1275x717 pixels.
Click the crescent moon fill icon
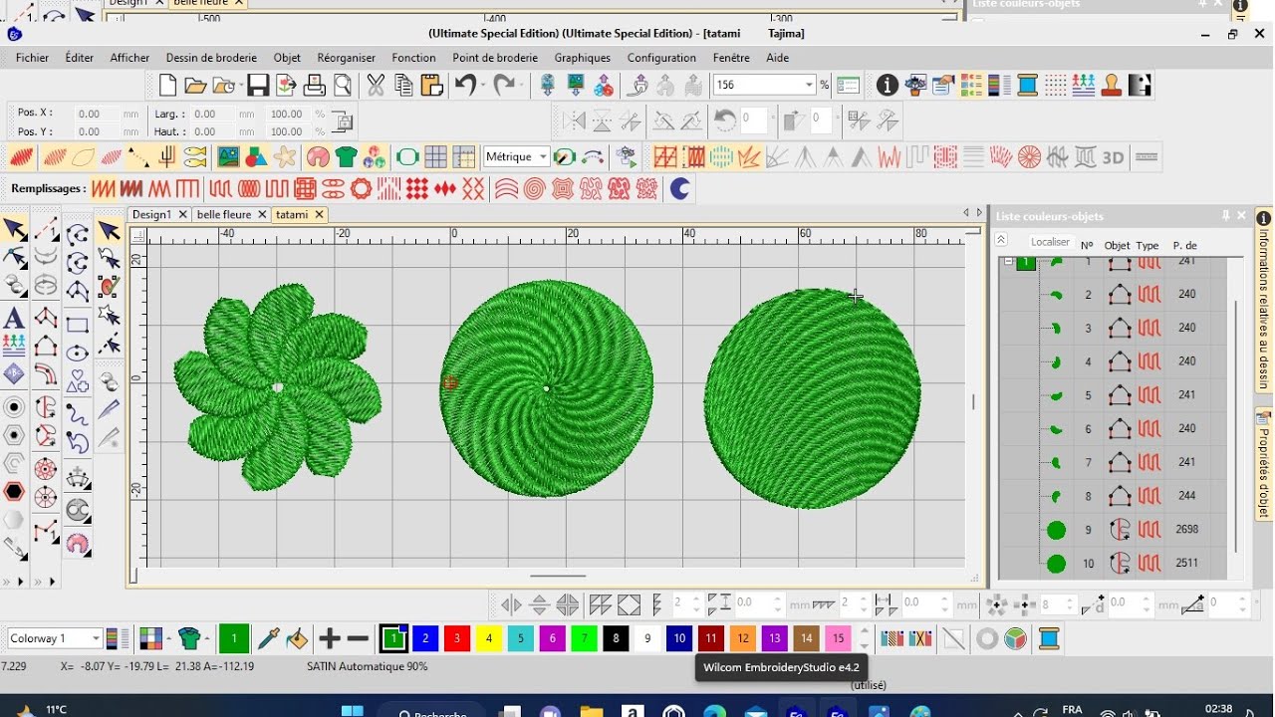680,188
